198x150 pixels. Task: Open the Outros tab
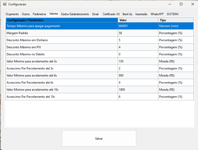coord(26,14)
